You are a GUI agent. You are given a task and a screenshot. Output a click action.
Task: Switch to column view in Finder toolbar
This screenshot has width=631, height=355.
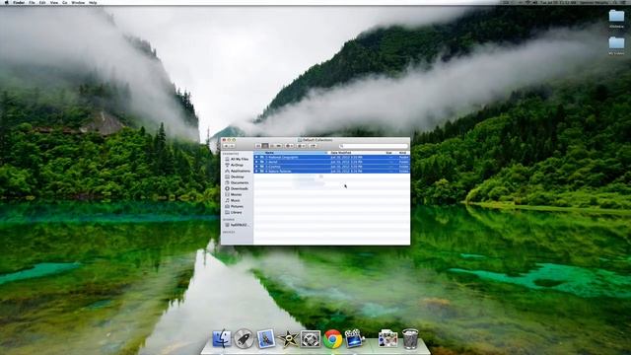click(x=272, y=146)
